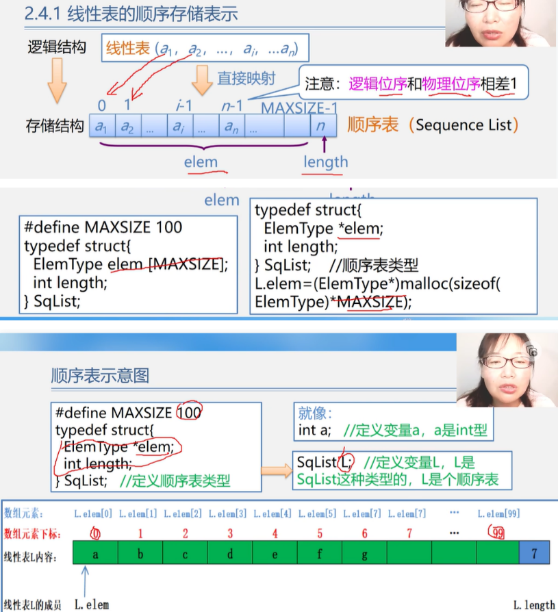Screen dimensions: 558x612
Task: Click the '线性表L的成员' row label
Action: coord(32,605)
